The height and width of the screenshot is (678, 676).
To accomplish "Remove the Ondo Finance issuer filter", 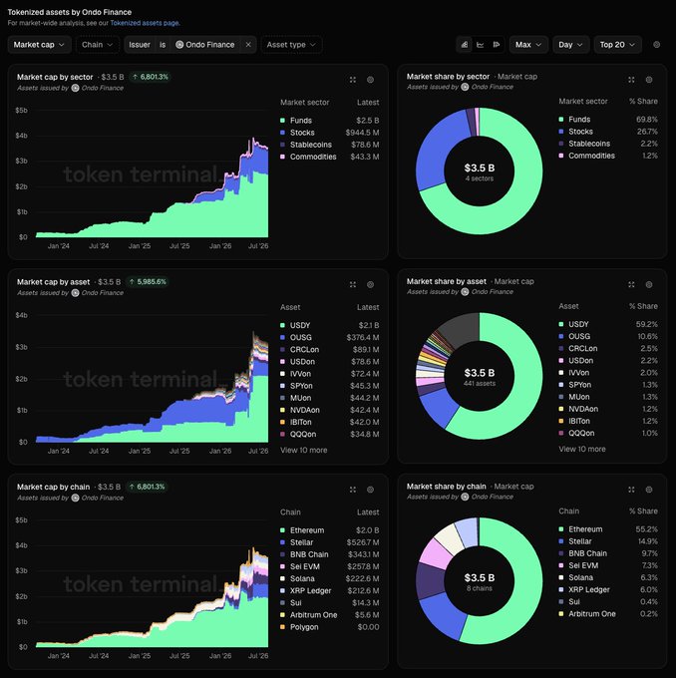I will pyautogui.click(x=248, y=45).
